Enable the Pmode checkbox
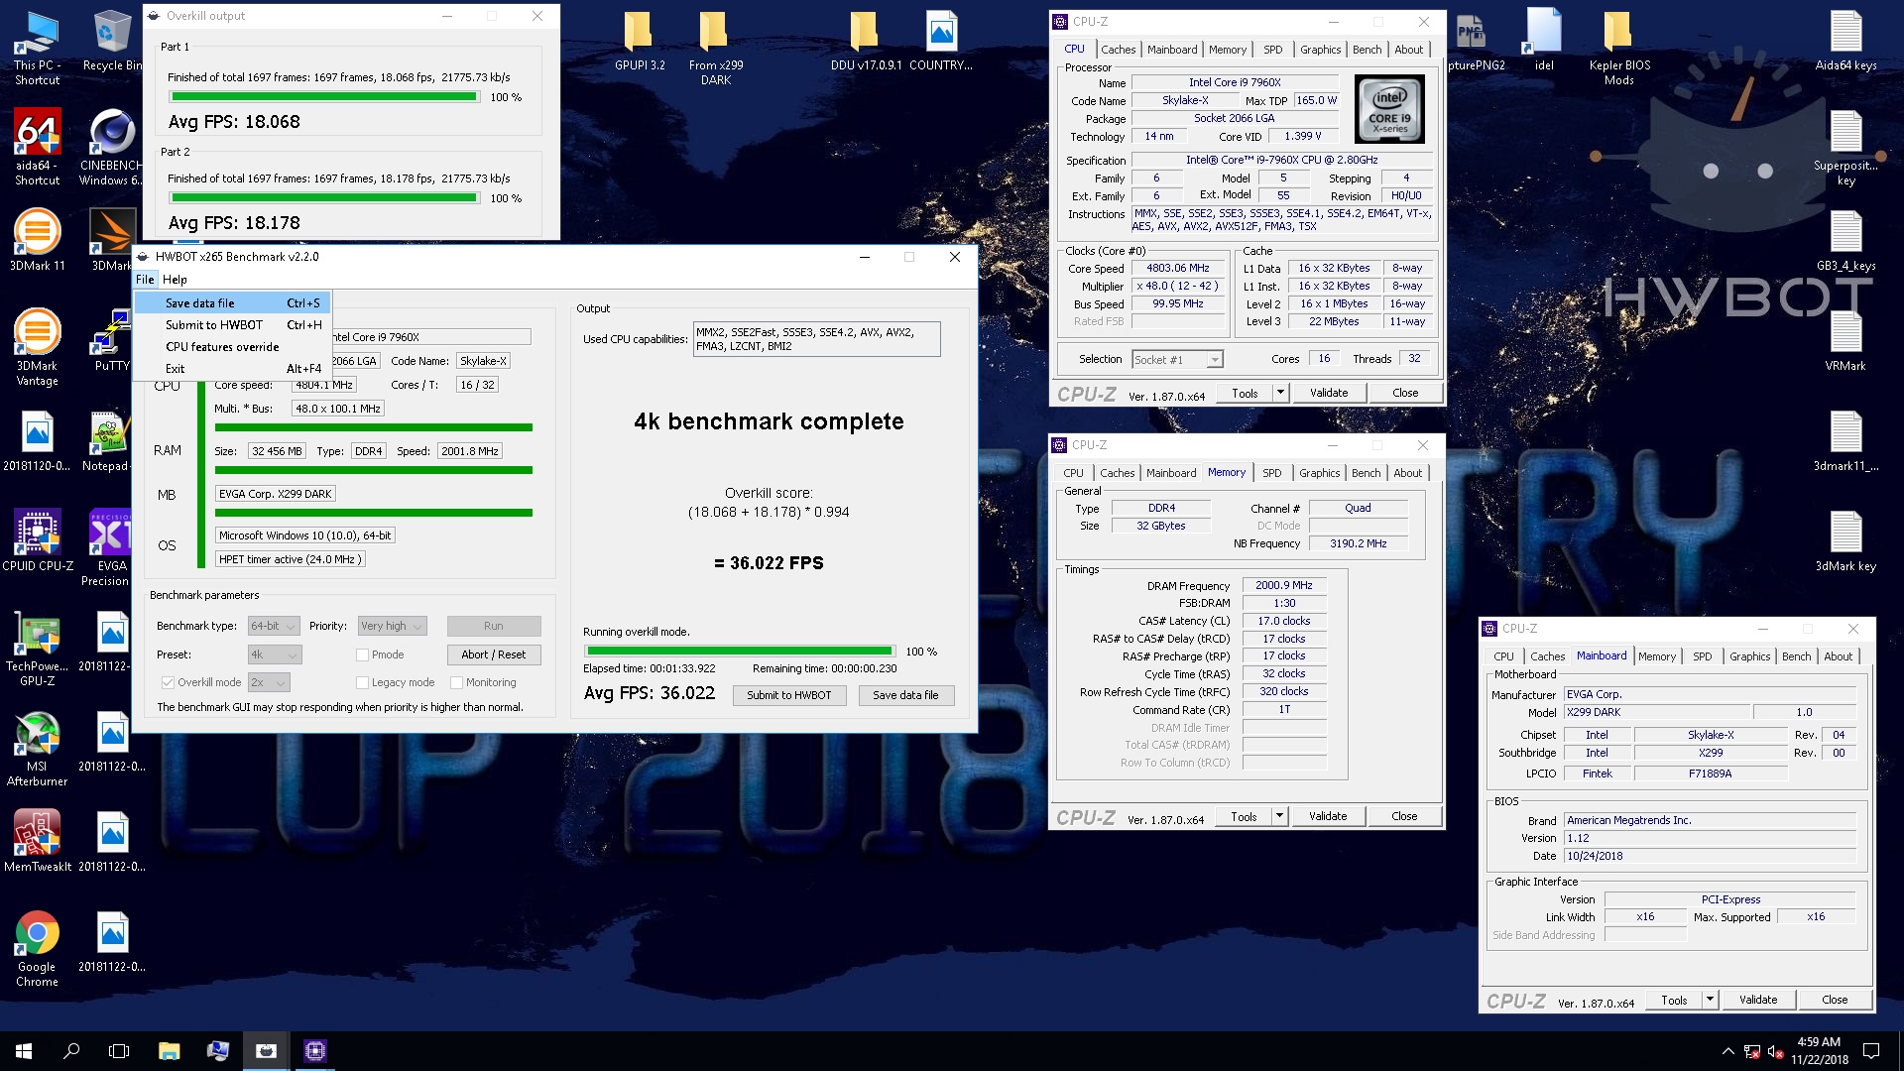Viewport: 1904px width, 1071px height. (x=362, y=654)
